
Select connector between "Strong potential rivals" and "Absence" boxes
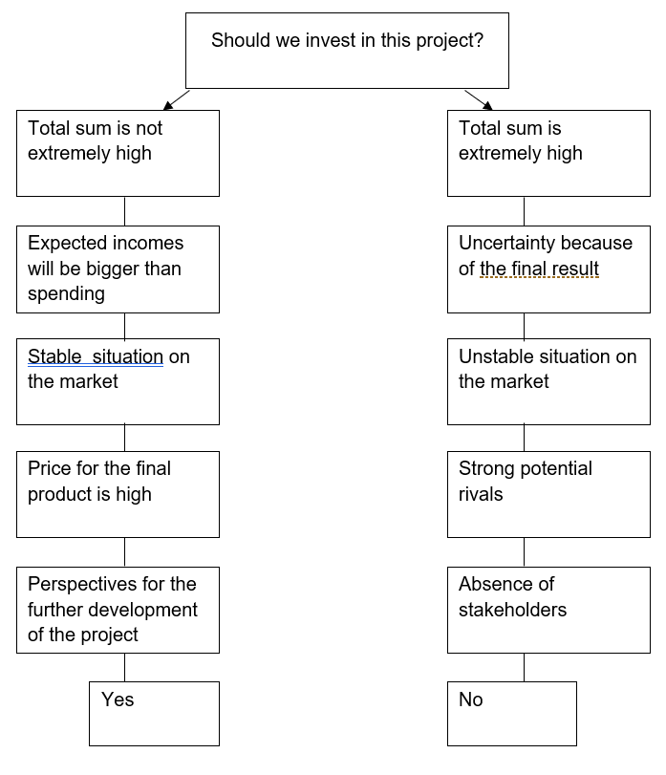[524, 551]
